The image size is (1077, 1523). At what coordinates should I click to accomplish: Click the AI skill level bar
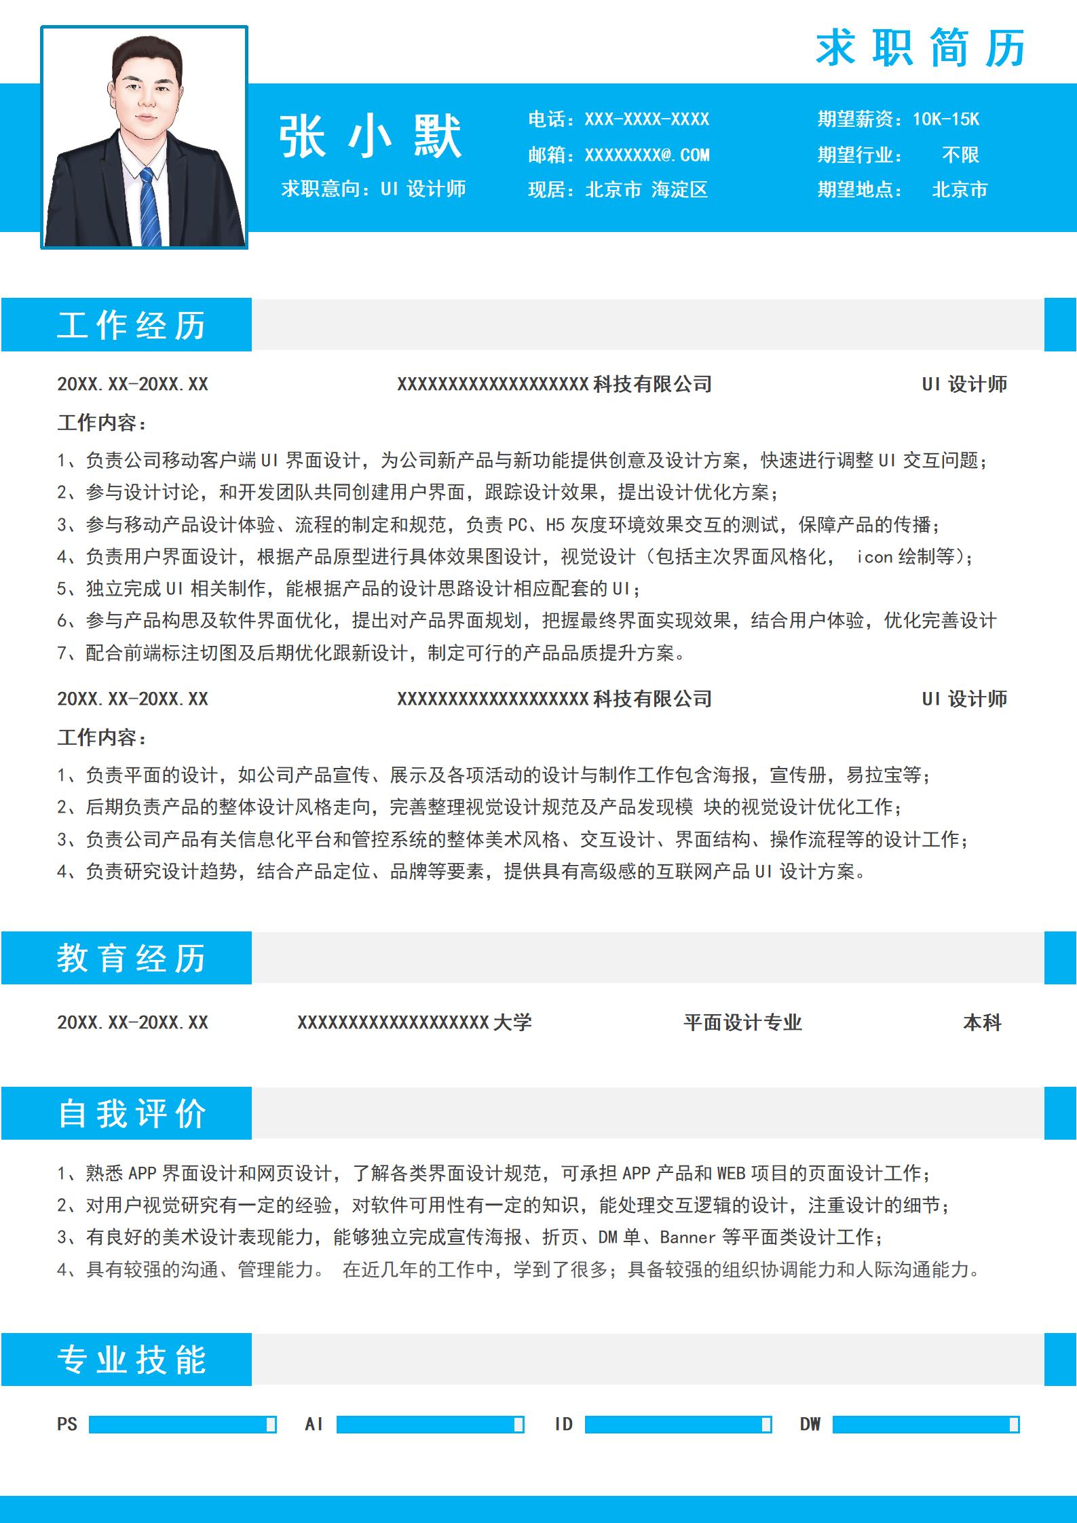coord(430,1424)
